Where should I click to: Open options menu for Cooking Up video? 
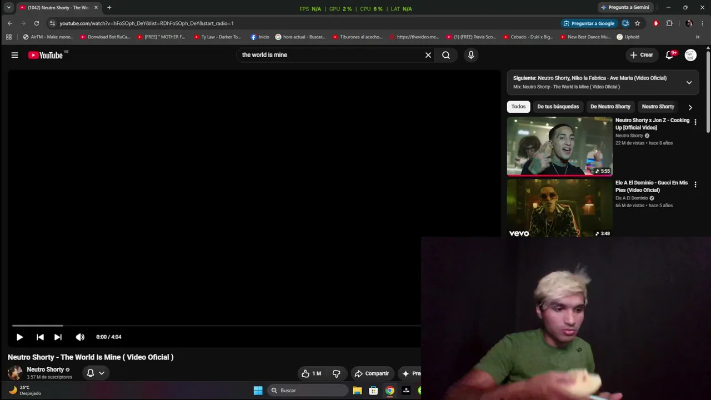695,122
